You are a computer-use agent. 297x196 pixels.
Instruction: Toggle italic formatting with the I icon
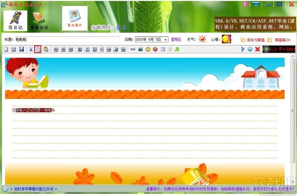coord(87,49)
